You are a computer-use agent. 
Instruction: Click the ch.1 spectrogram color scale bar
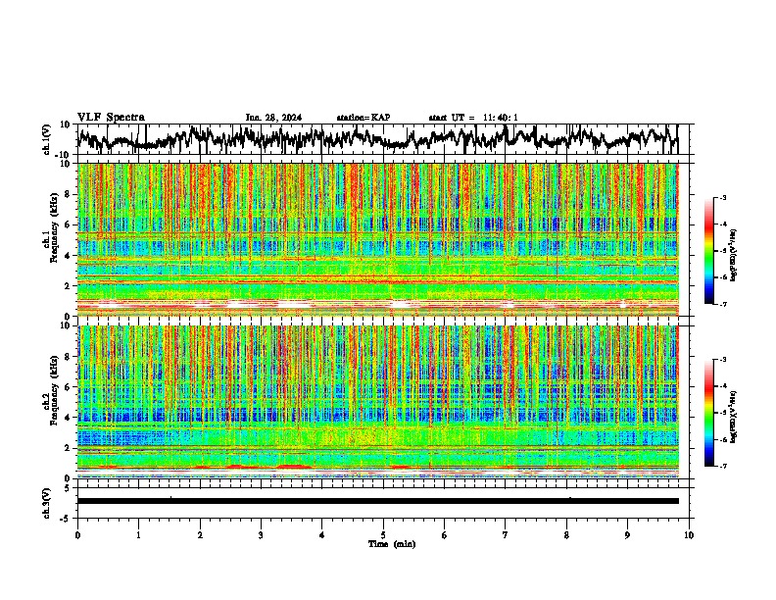(x=708, y=251)
